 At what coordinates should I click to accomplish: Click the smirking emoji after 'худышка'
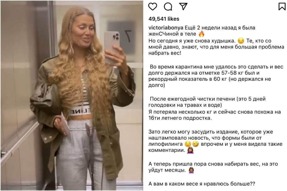click(x=241, y=41)
